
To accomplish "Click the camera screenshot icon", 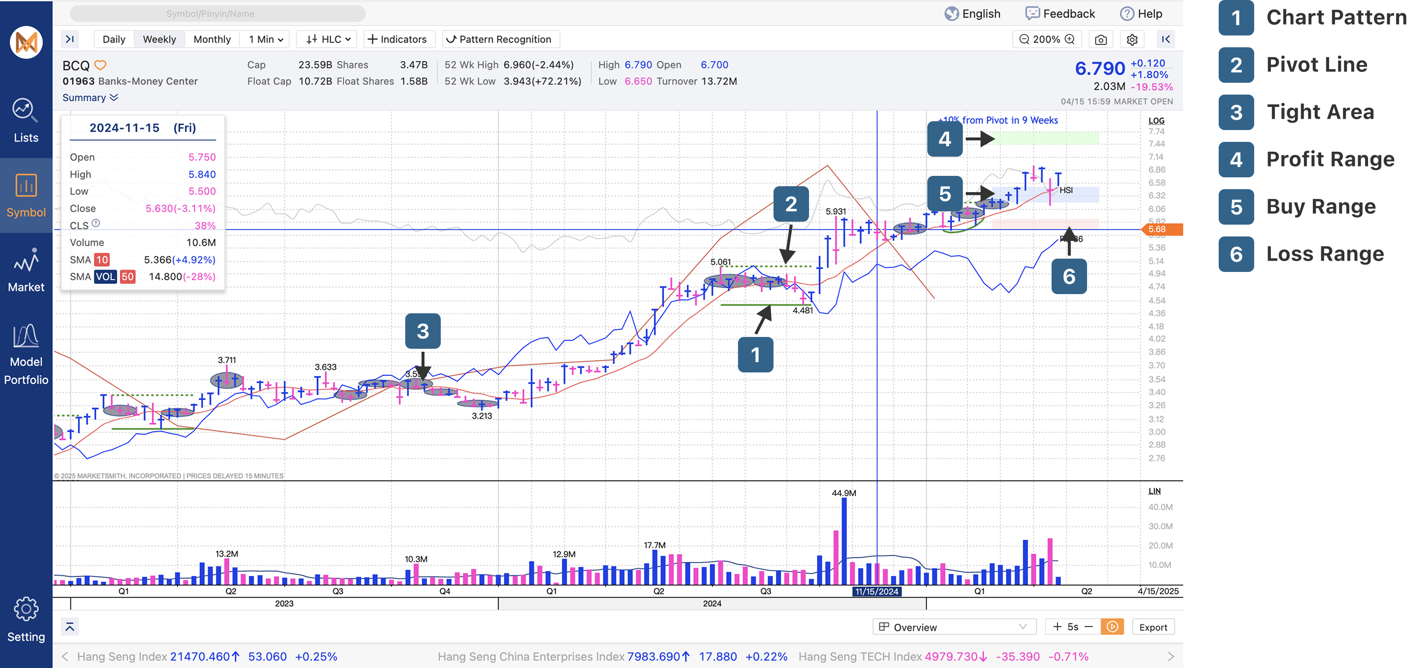I will (1101, 39).
